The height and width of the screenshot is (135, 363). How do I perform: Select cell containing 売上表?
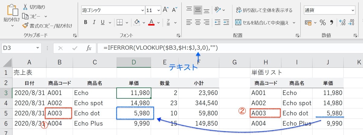pyautogui.click(x=29, y=73)
